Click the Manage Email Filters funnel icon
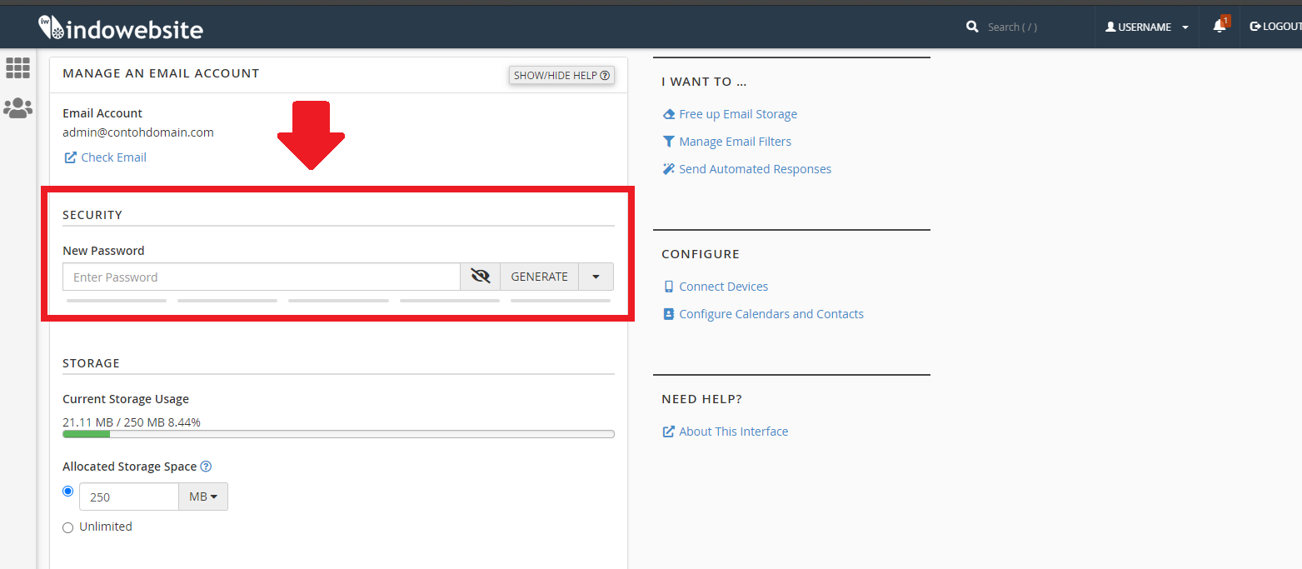This screenshot has height=569, width=1302. [x=668, y=142]
